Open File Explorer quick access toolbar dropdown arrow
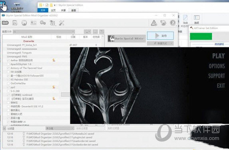 [54, 5]
